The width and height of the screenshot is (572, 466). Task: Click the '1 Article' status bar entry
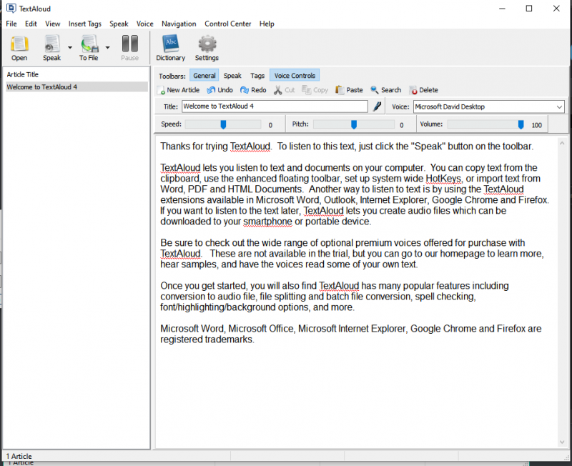point(19,456)
